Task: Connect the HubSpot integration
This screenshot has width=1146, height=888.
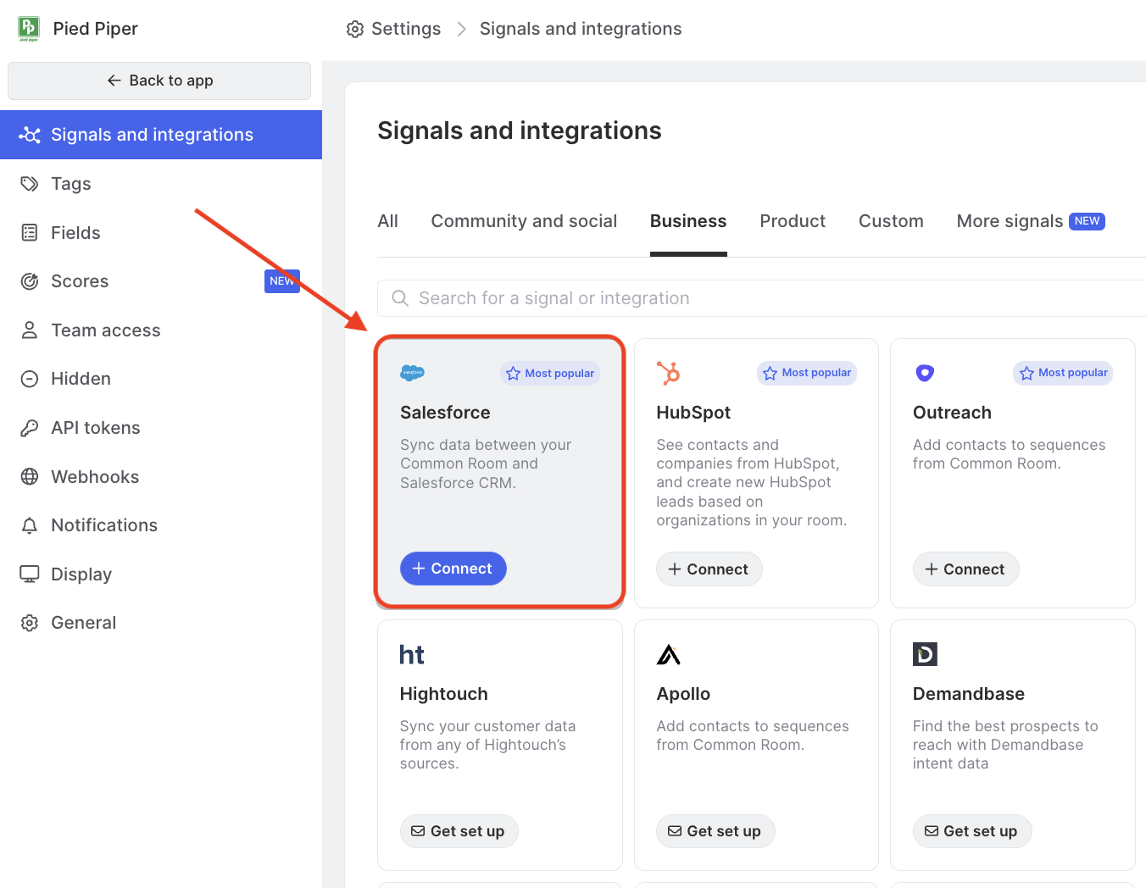Action: point(709,569)
